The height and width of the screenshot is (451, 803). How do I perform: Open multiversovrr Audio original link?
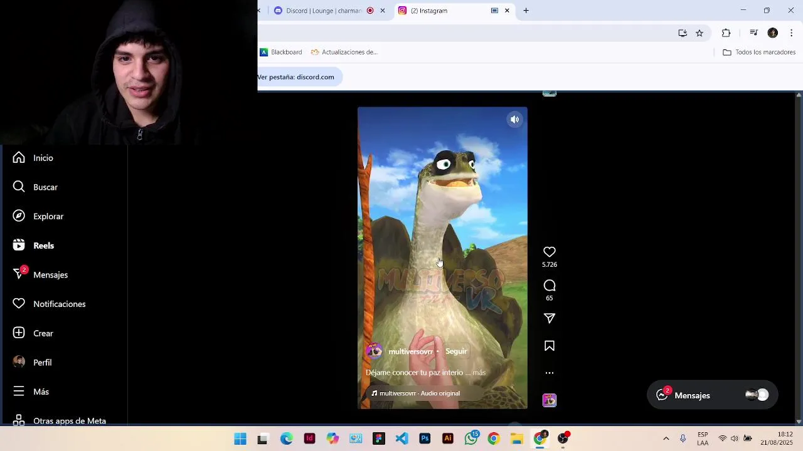click(x=415, y=393)
